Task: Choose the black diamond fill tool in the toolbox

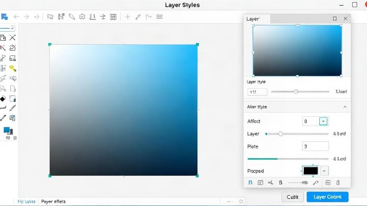Action: pyautogui.click(x=3, y=99)
